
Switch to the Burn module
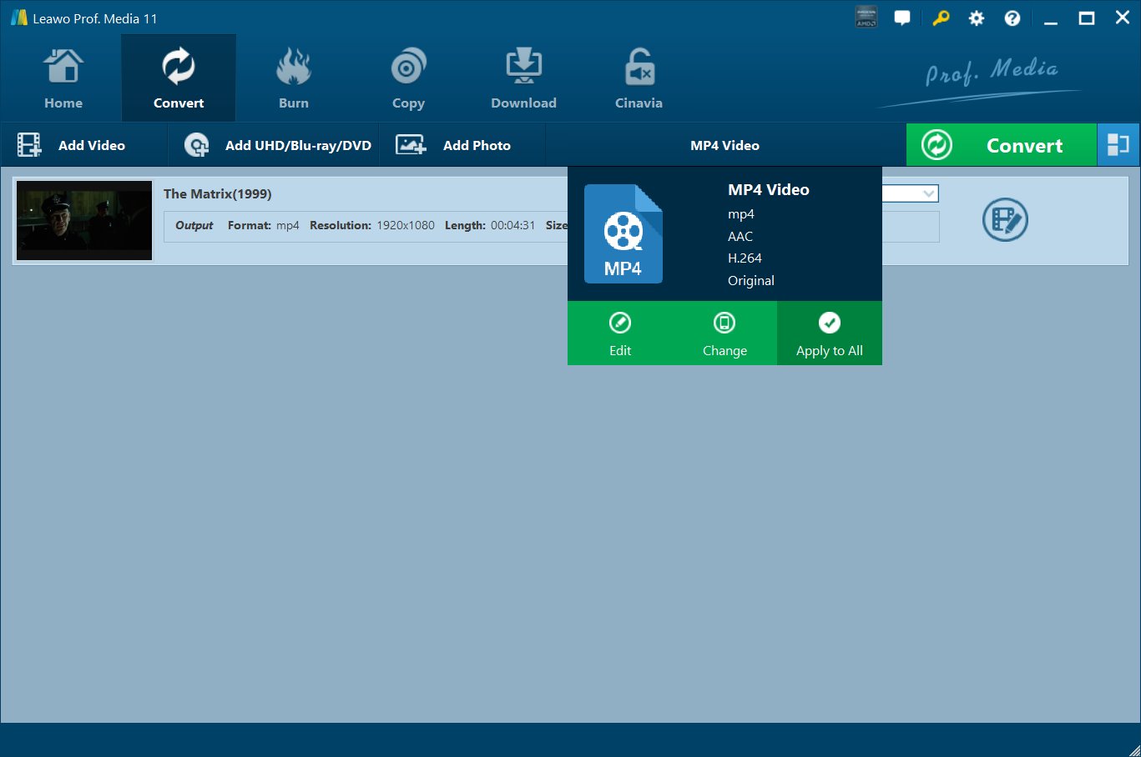(x=293, y=79)
